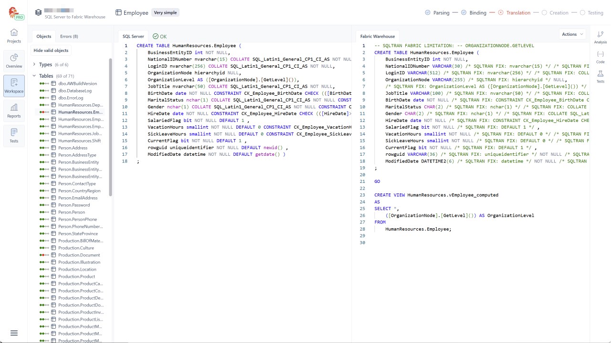Select dbo.ErrorLog in the tables tree

point(71,98)
